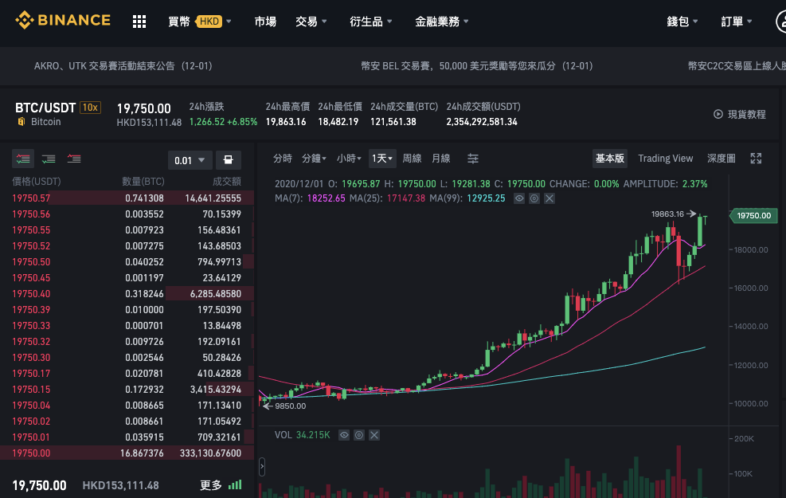This screenshot has height=498, width=786.
Task: Switch to Trading View chart tab
Action: point(665,159)
